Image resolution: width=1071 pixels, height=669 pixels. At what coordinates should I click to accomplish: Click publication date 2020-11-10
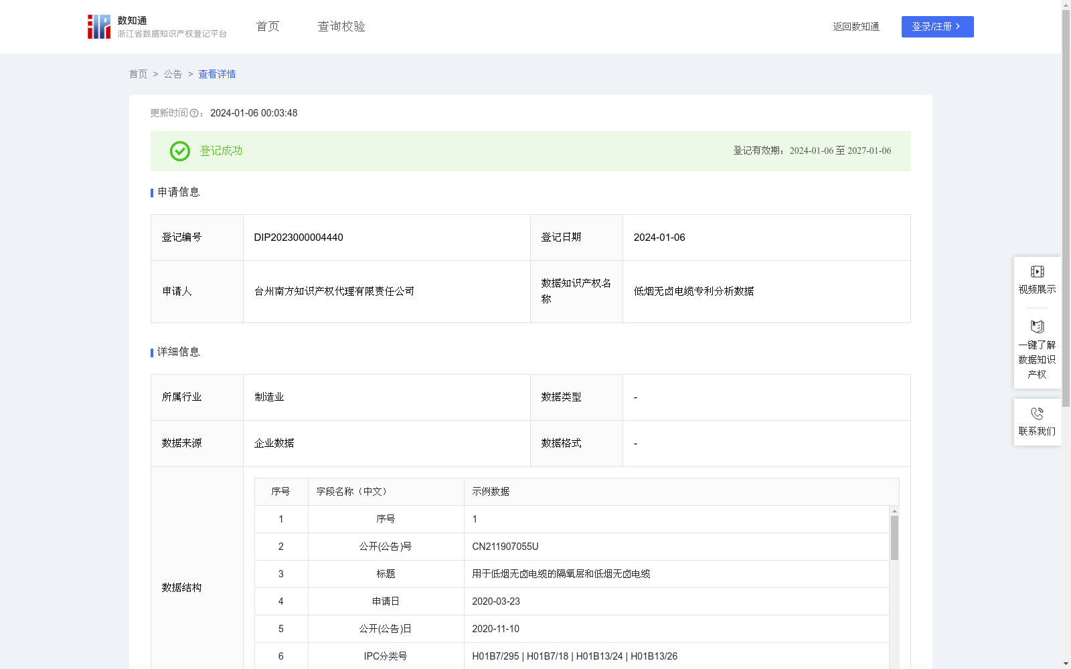click(x=495, y=629)
